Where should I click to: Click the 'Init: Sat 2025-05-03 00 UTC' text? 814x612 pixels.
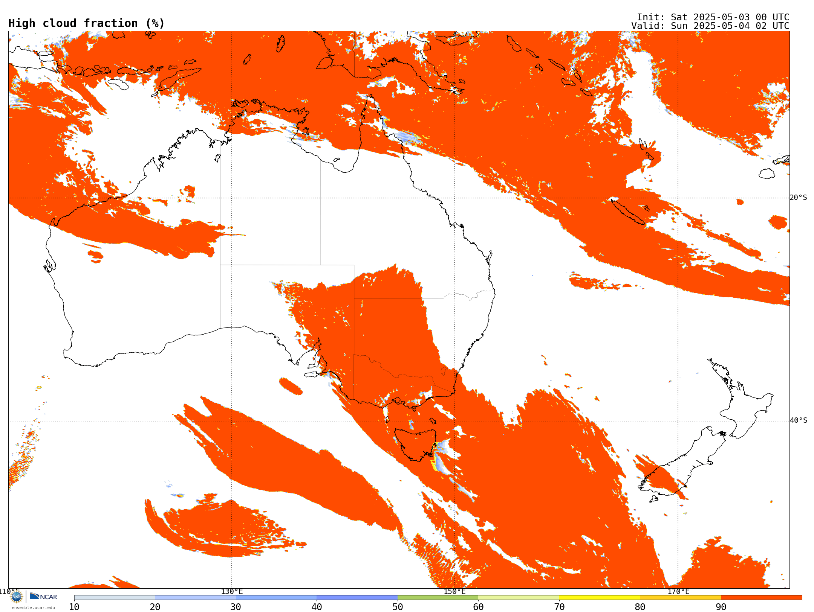tap(713, 17)
